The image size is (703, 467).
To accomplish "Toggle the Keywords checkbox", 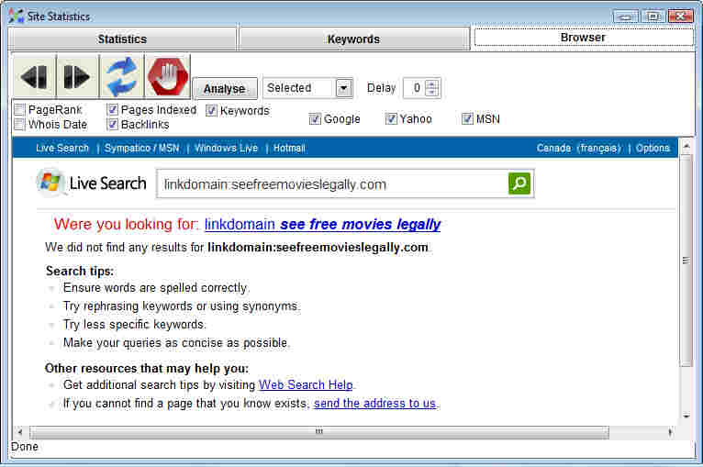I will pyautogui.click(x=211, y=111).
